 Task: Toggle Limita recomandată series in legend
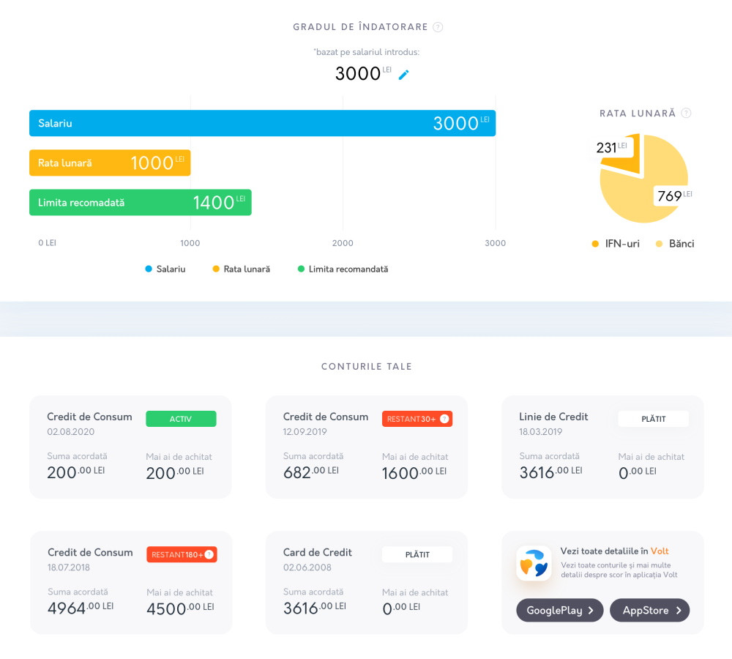[343, 269]
